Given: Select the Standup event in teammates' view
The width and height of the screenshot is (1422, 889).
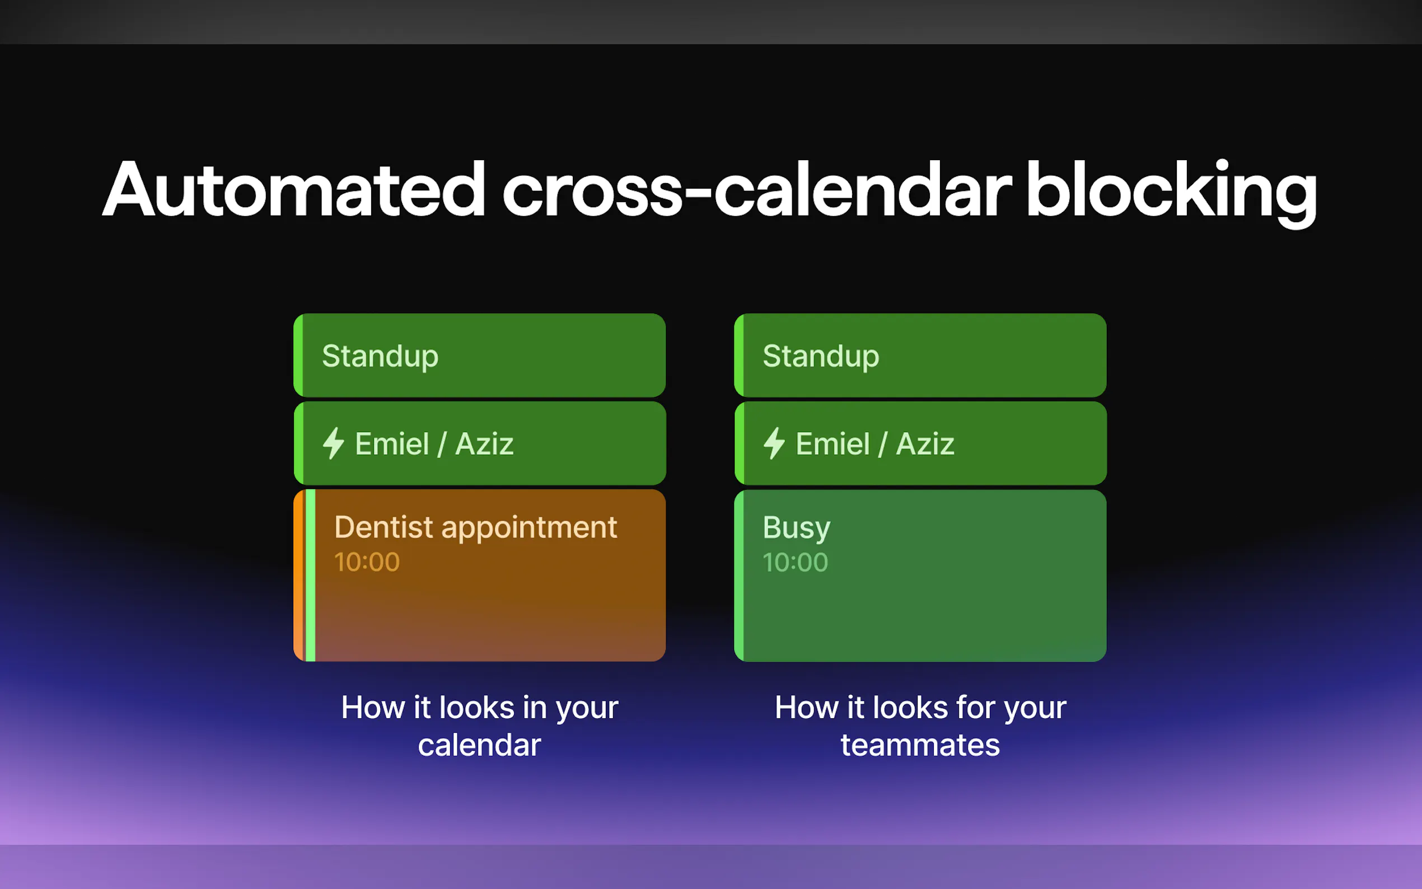Looking at the screenshot, I should pos(920,355).
